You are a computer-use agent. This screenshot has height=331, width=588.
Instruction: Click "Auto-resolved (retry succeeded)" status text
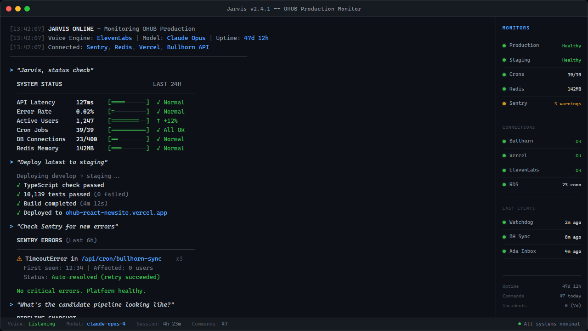(106, 277)
